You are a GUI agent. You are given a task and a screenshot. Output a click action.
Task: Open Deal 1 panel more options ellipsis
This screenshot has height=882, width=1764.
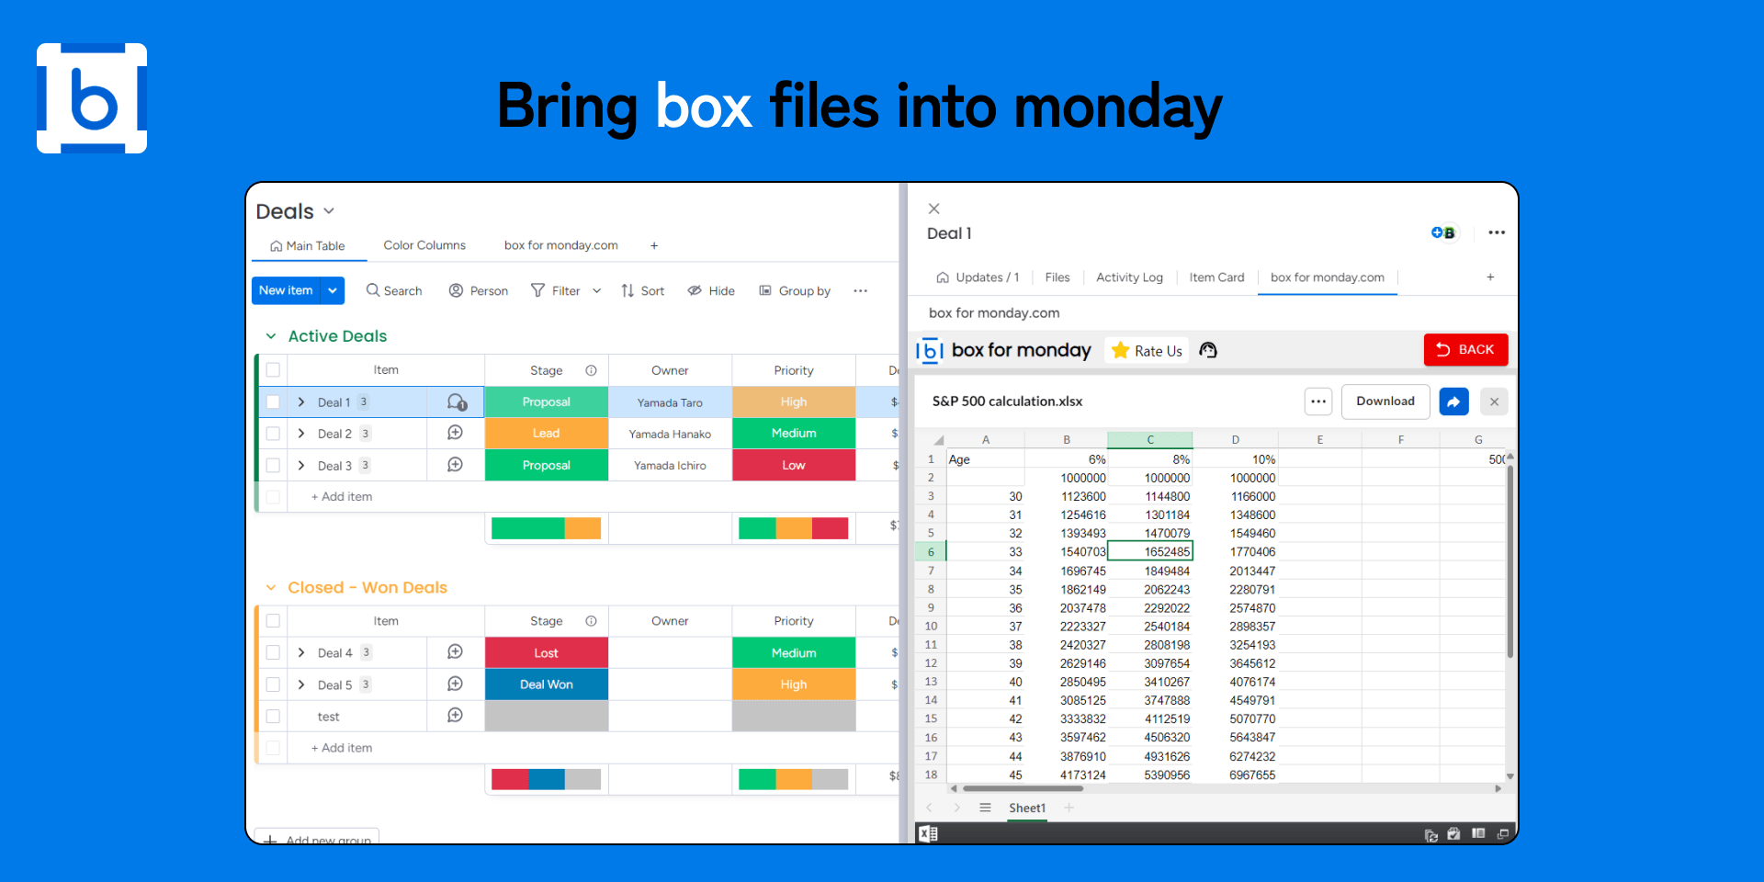(x=1497, y=232)
